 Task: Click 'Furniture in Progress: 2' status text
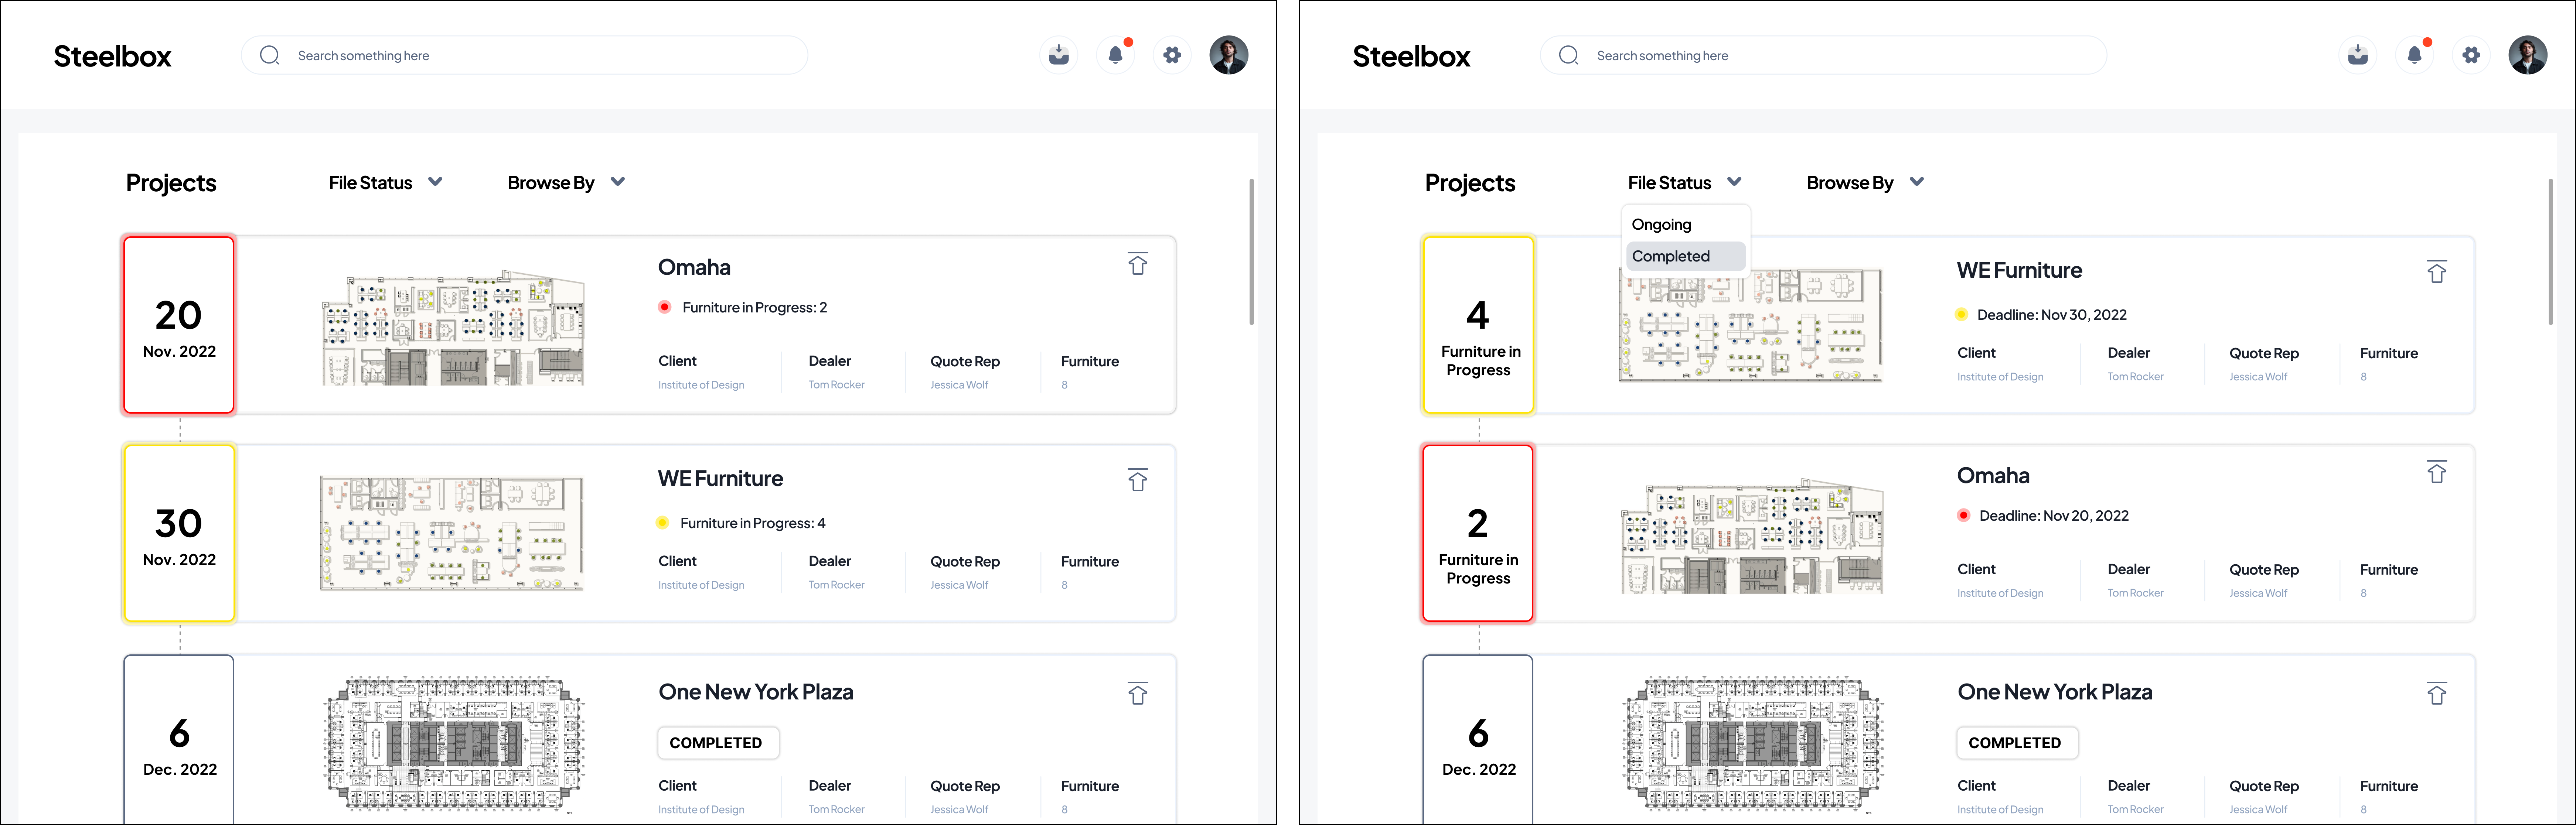pos(754,308)
